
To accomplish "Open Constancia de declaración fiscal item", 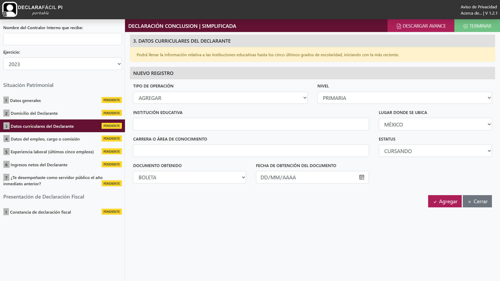I will pyautogui.click(x=63, y=212).
